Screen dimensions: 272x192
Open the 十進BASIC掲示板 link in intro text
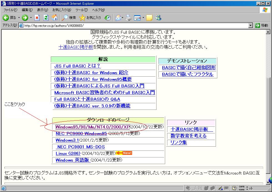[x=76, y=47]
